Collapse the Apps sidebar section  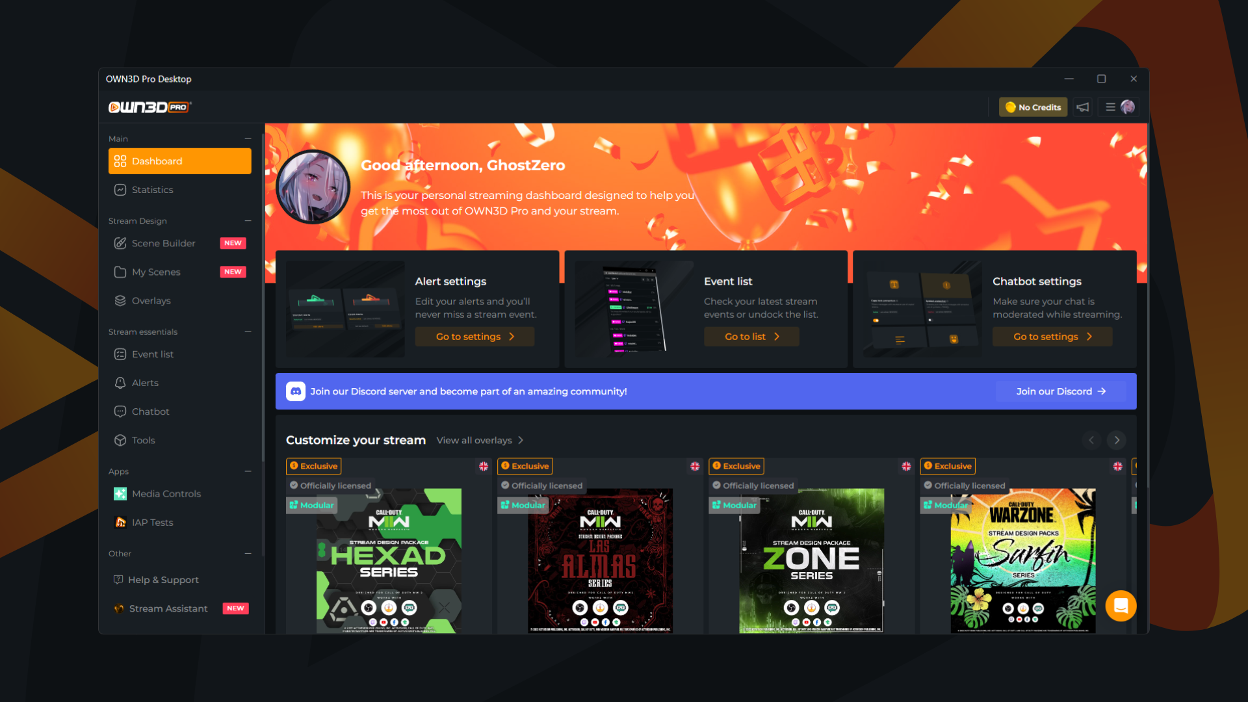pos(248,471)
